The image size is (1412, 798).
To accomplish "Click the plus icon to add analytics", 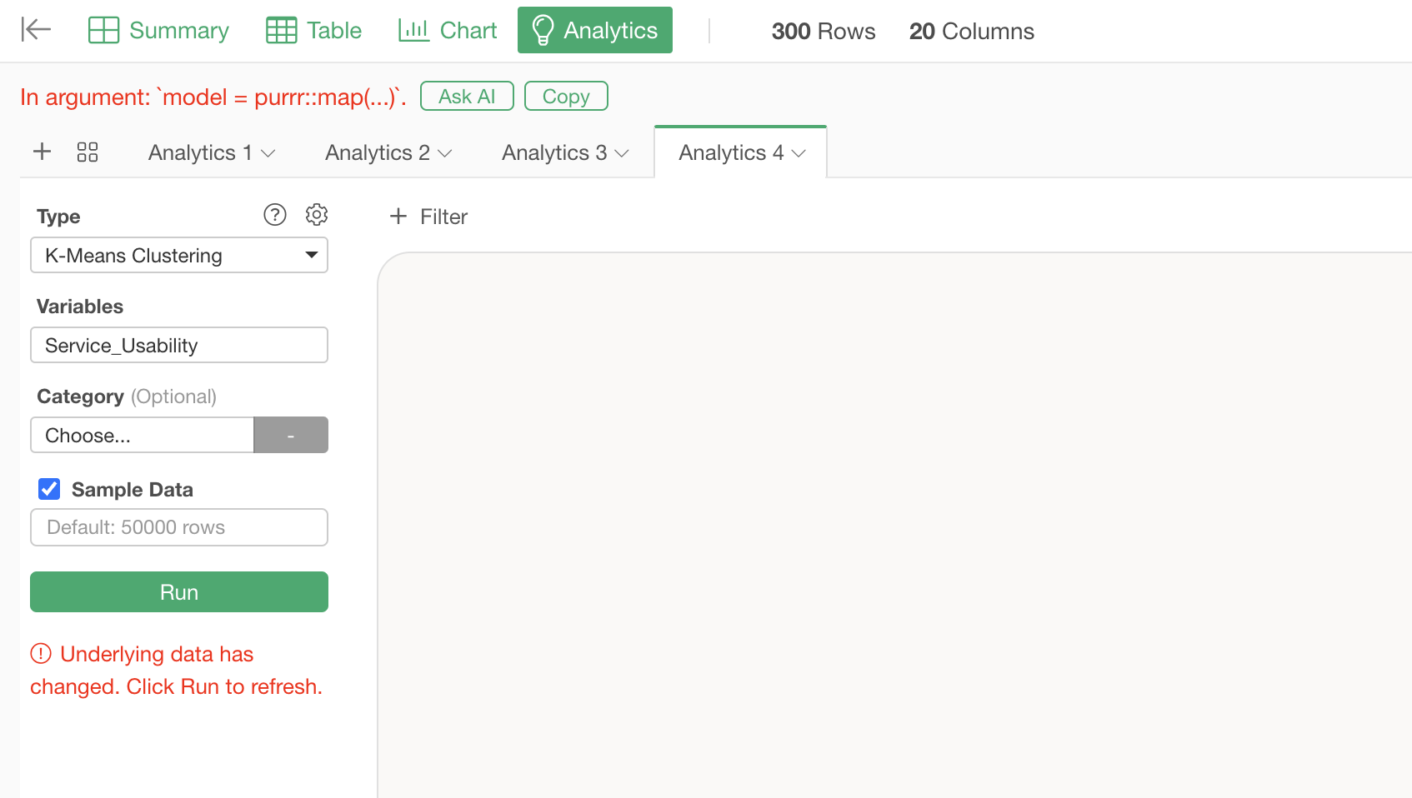I will point(42,152).
